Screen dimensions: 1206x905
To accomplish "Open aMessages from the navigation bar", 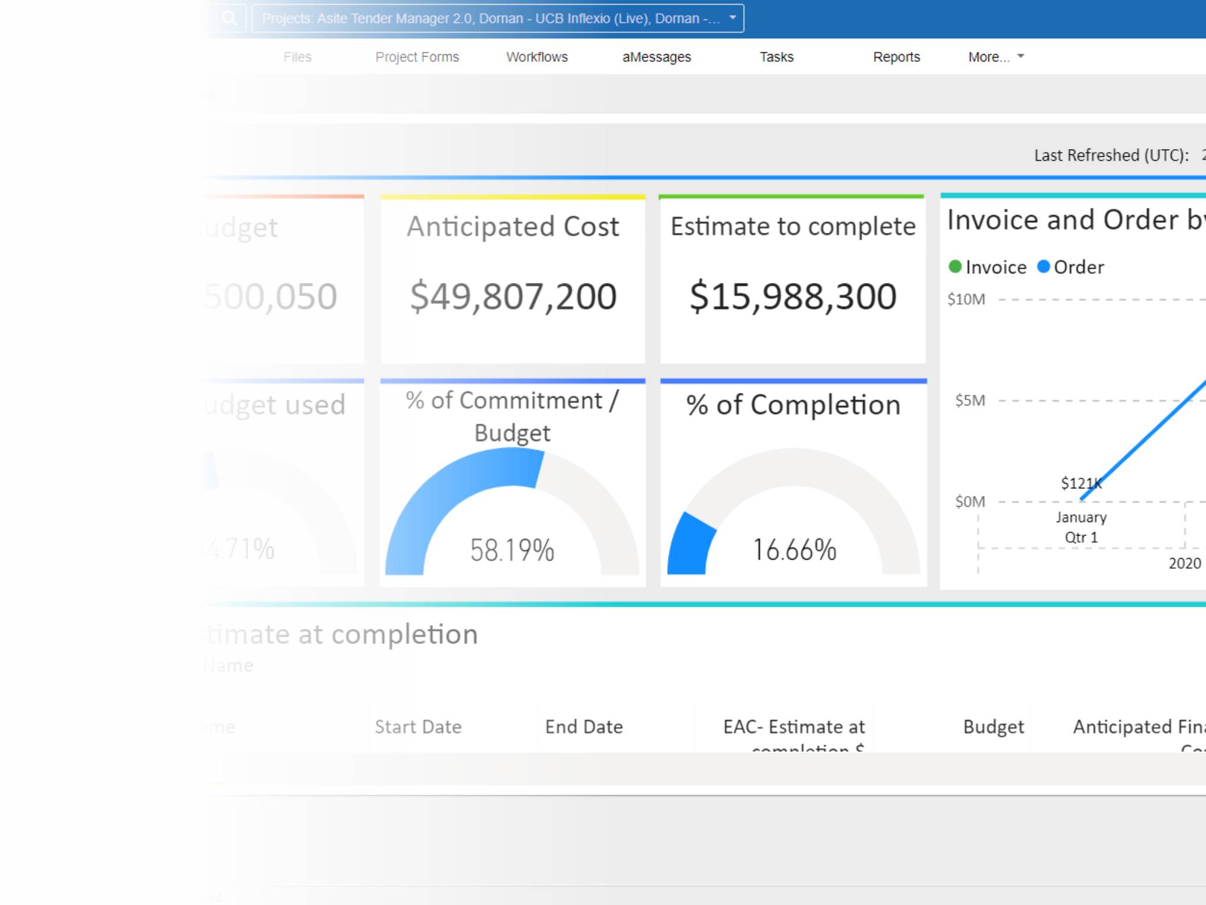I will (657, 57).
